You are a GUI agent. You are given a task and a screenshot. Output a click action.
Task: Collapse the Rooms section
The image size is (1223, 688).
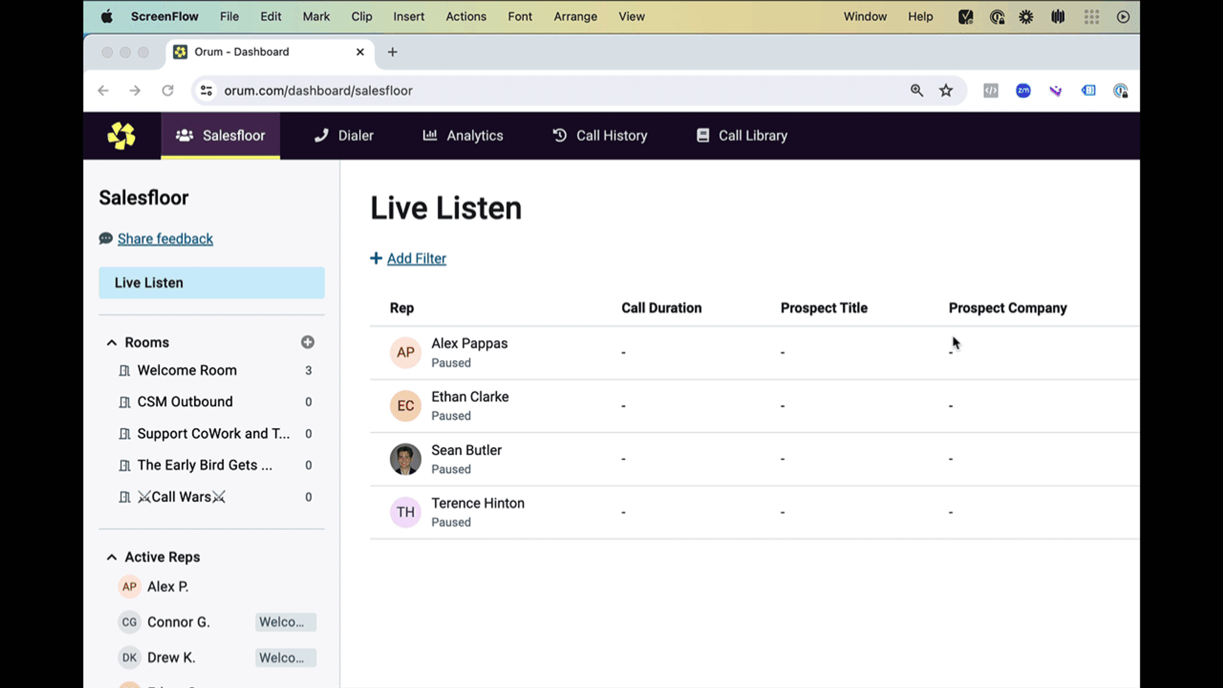click(111, 342)
